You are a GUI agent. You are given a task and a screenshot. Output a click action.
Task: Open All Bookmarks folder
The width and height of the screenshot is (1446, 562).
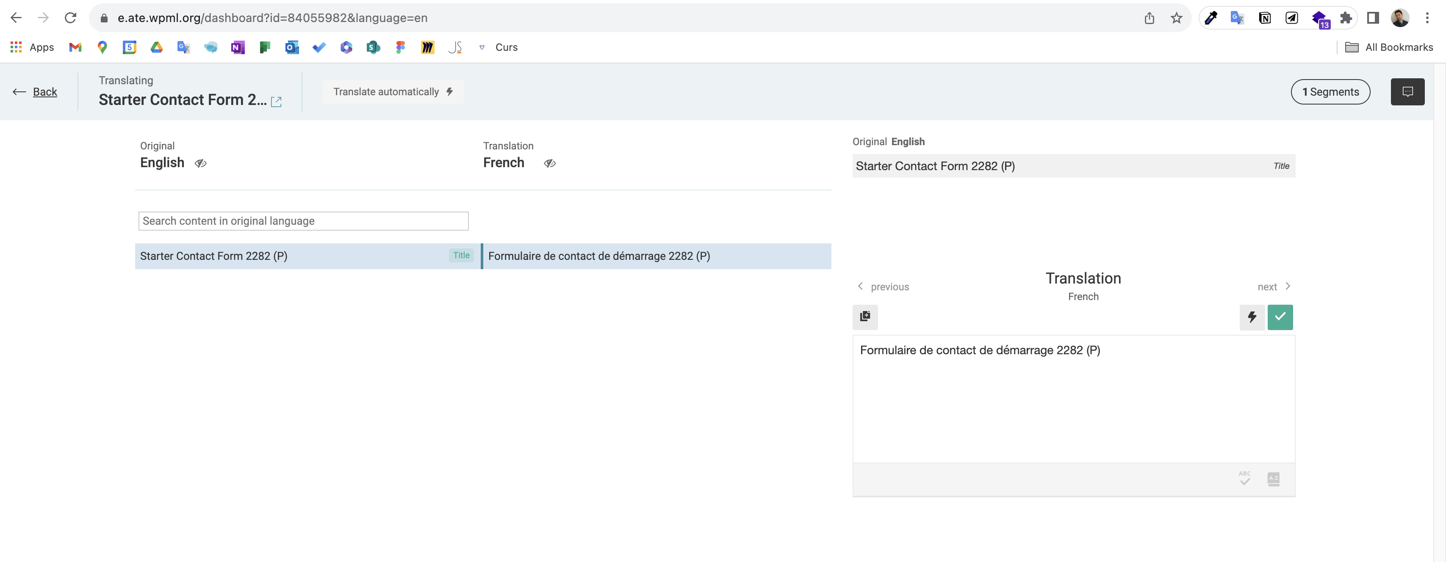[1389, 47]
